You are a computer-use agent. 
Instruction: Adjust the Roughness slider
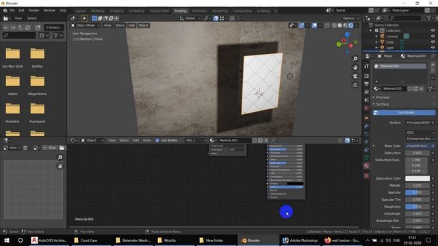coord(417,207)
